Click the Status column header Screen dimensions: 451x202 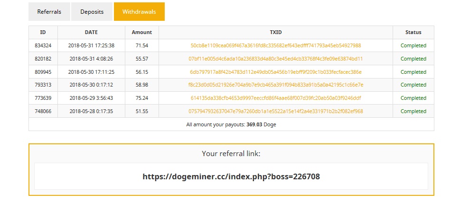413,32
